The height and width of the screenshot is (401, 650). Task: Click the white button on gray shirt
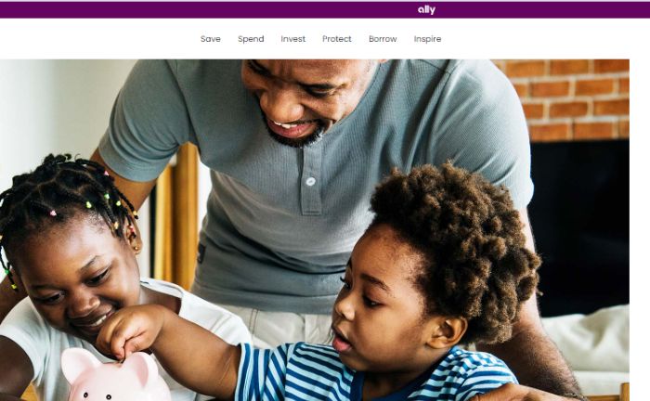click(x=310, y=181)
